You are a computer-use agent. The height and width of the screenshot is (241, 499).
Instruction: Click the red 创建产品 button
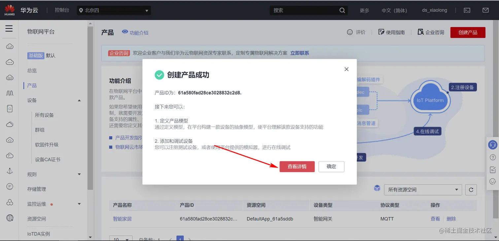click(468, 32)
